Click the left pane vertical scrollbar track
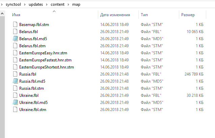Screen dimensions: 215x138 [x=2, y=77]
